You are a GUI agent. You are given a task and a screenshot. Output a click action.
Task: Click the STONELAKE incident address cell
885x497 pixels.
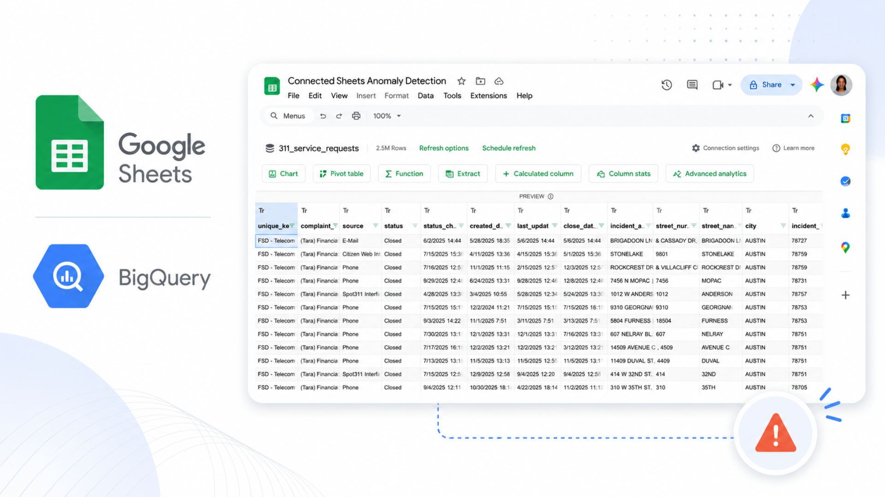630,254
